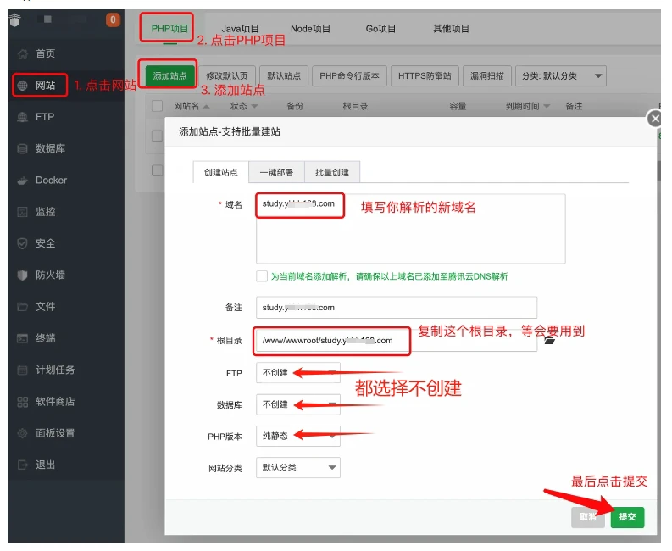
Task: Expand the PHP version dropdown
Action: 297,436
